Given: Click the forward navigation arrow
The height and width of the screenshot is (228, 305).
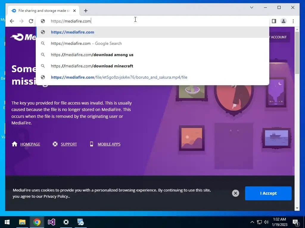Looking at the screenshot, I should pyautogui.click(x=21, y=21).
